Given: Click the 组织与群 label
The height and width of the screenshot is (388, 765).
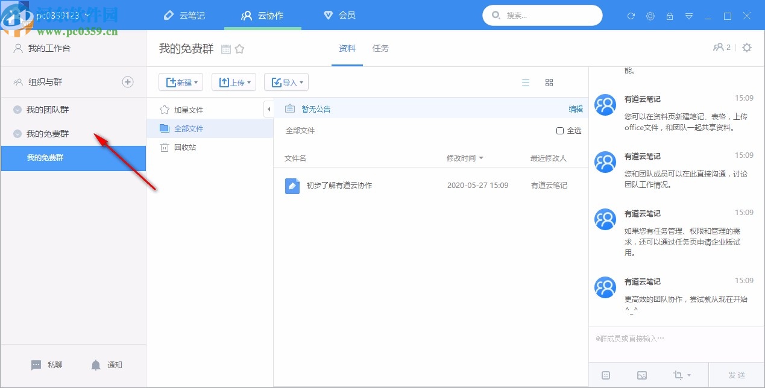Looking at the screenshot, I should click(45, 82).
